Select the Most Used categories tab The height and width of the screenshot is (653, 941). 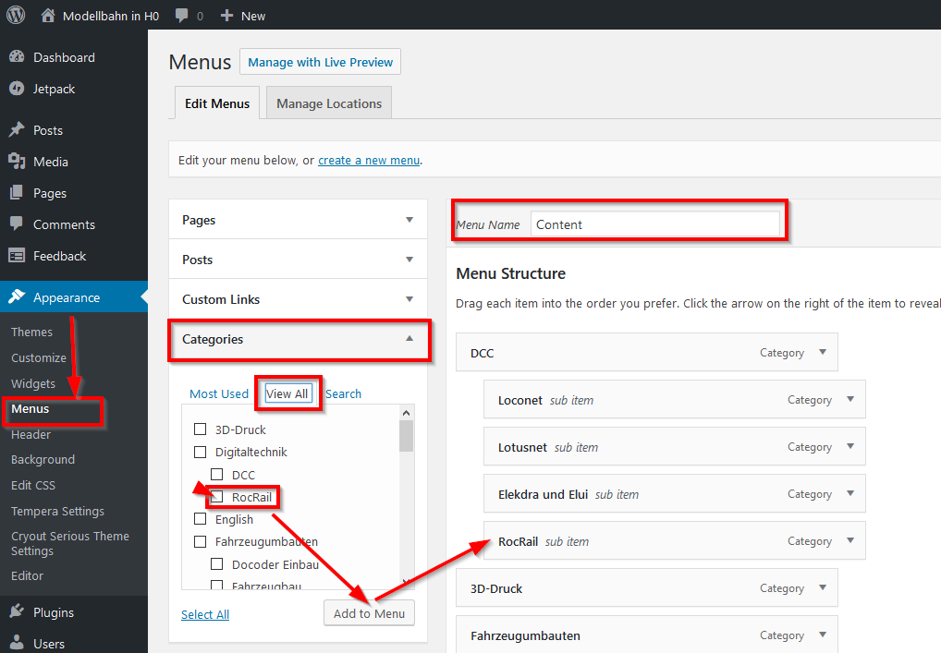pos(219,394)
